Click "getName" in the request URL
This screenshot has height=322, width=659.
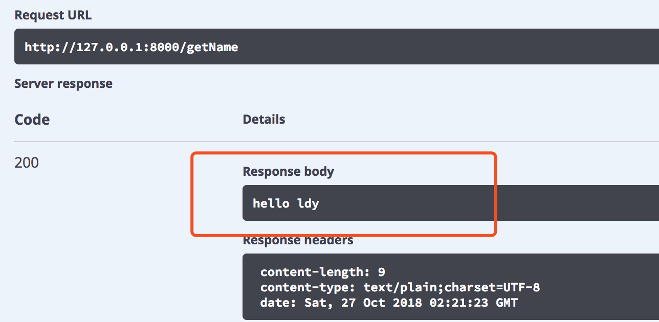tap(212, 48)
